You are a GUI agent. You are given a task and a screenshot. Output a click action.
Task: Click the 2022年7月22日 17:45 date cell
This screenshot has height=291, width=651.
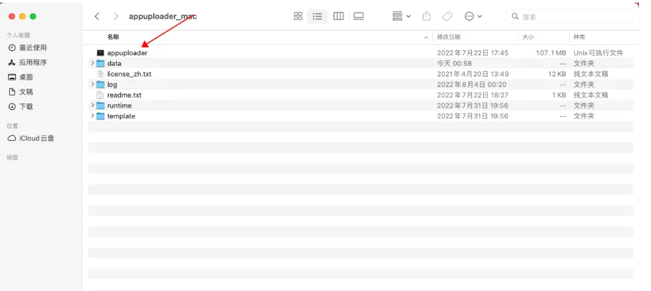(473, 53)
